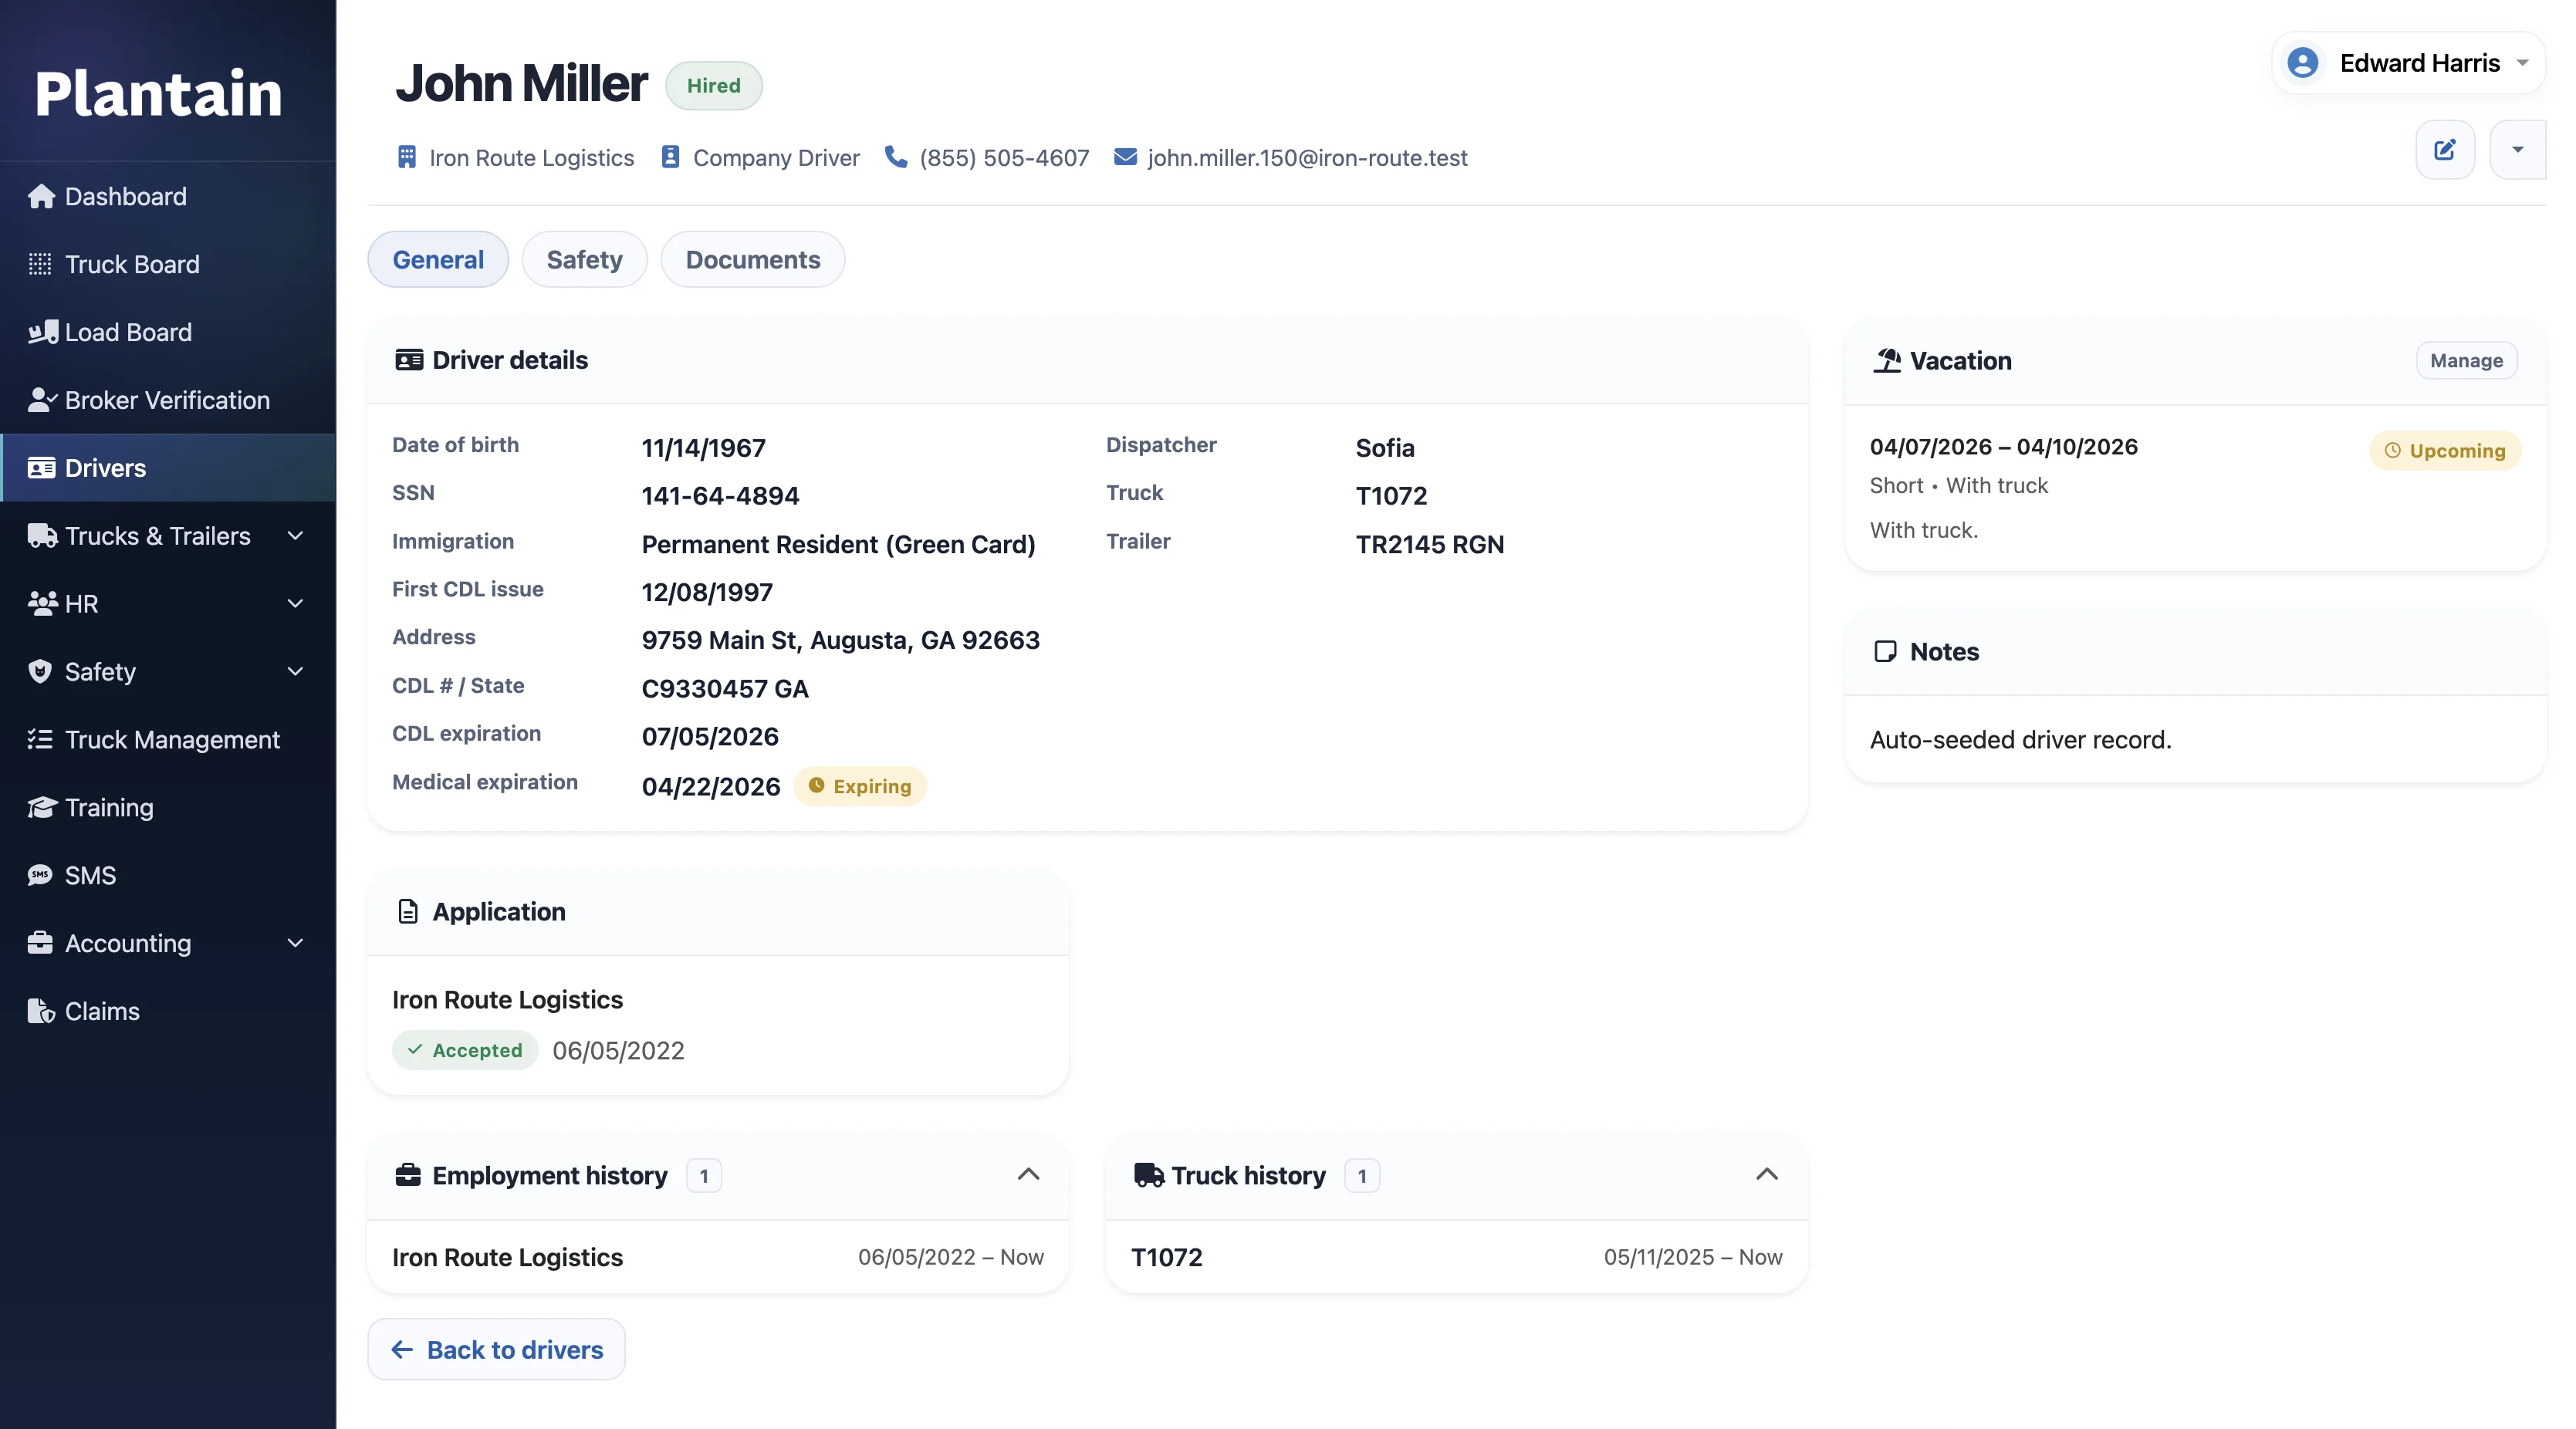Select Truck Board in the sidebar

click(x=131, y=264)
